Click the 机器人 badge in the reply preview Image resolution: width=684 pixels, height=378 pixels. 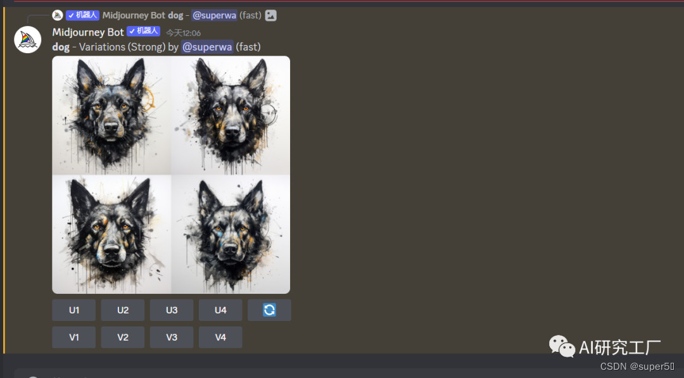click(82, 15)
